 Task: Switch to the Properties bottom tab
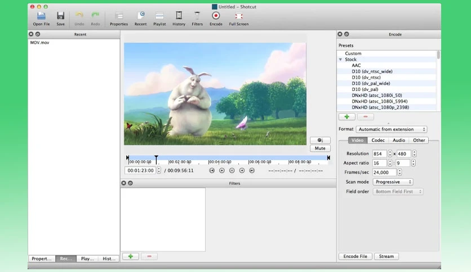pyautogui.click(x=42, y=259)
